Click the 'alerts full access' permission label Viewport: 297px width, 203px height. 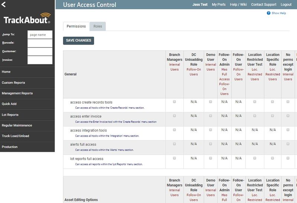pos(83,144)
